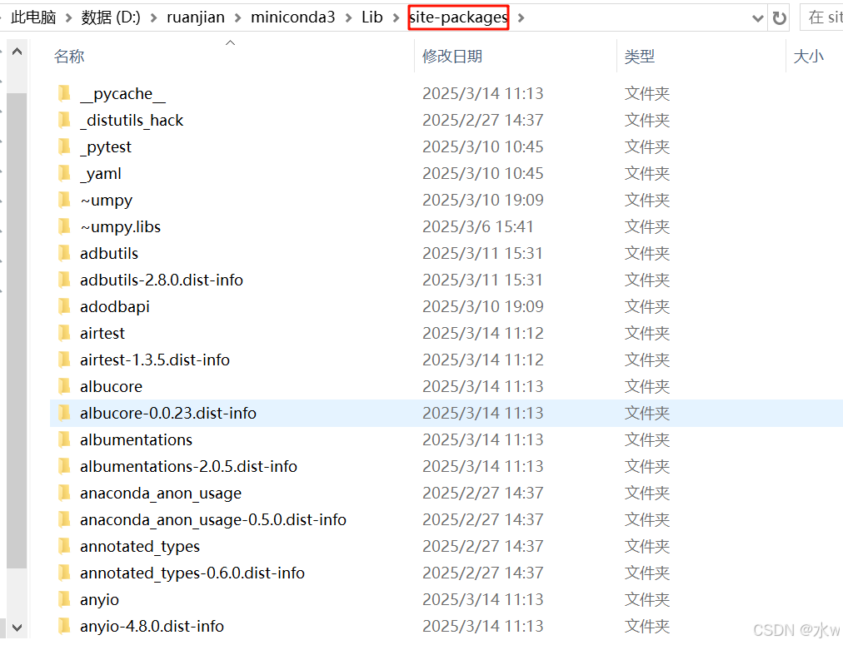Expand the chevron after Lib in the path
843x645 pixels.
[397, 18]
